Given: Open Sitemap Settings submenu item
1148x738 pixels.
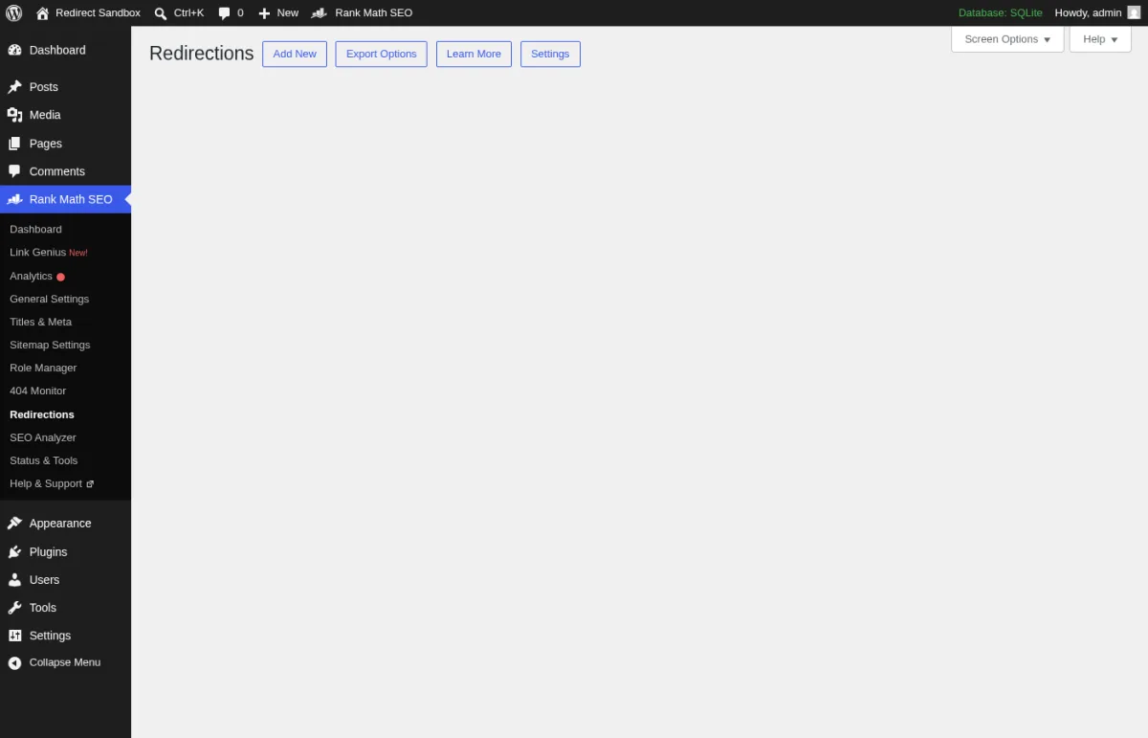Looking at the screenshot, I should [x=50, y=345].
